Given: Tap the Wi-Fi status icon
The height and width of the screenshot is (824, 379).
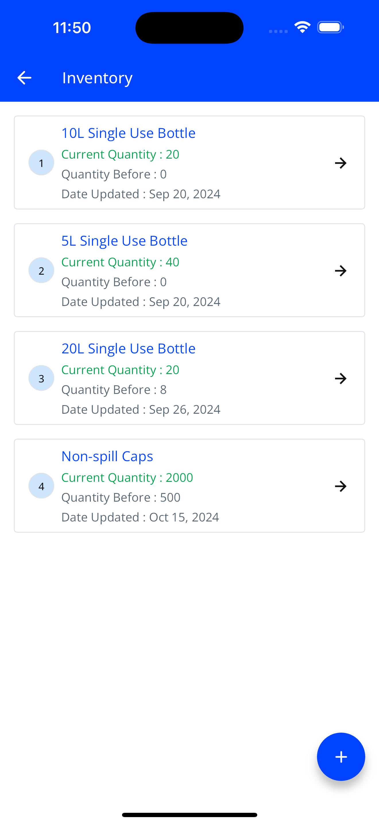Looking at the screenshot, I should pyautogui.click(x=303, y=27).
